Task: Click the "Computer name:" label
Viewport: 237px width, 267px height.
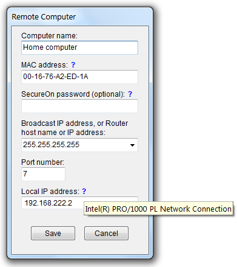Action: pyautogui.click(x=49, y=36)
